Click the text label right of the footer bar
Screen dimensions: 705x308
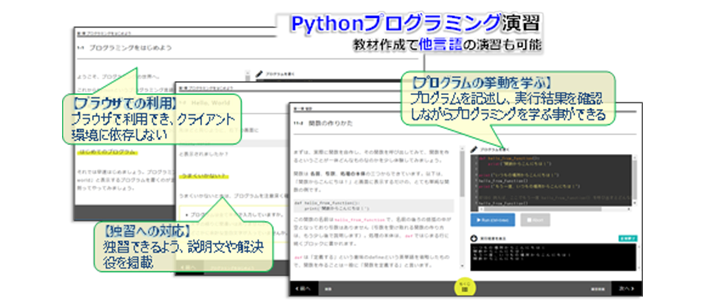point(597,289)
